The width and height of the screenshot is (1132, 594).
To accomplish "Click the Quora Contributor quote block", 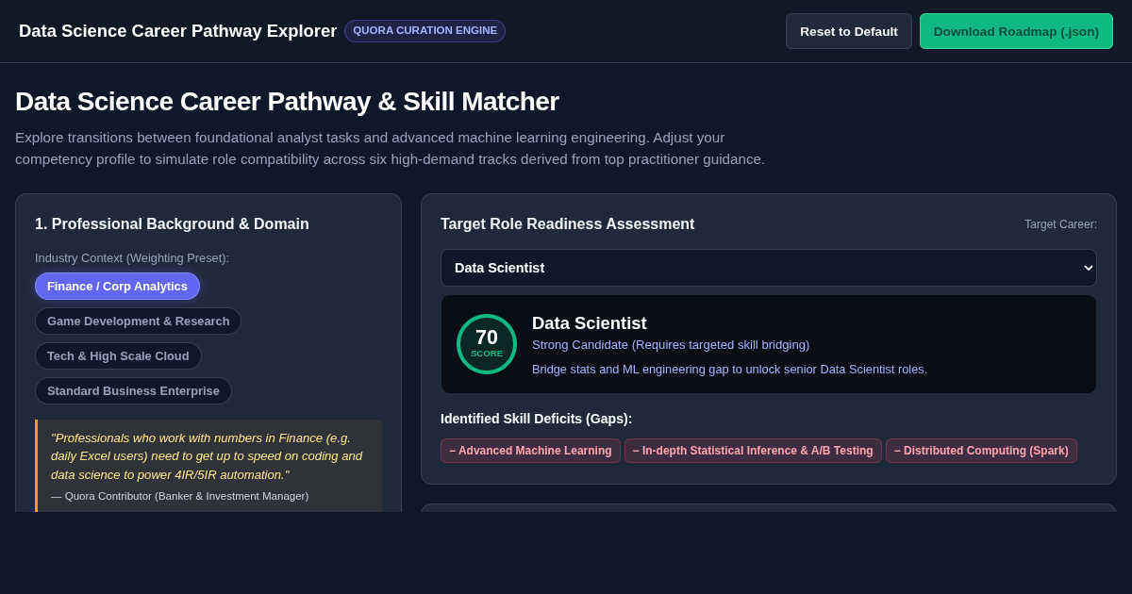I will tap(208, 466).
